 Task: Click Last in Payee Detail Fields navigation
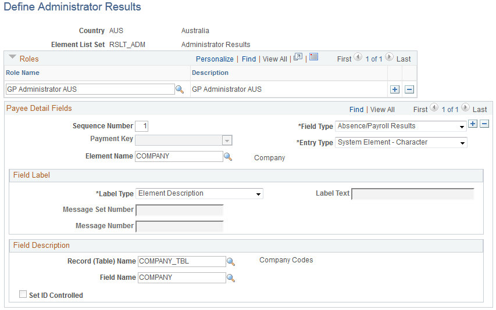click(480, 110)
